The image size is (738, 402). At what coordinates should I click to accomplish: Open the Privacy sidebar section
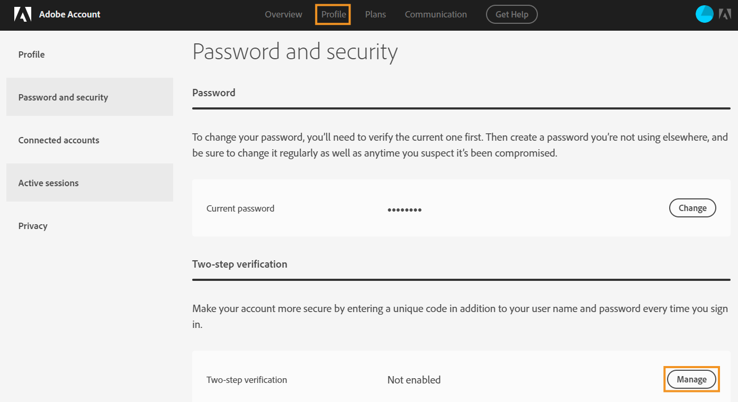tap(33, 226)
